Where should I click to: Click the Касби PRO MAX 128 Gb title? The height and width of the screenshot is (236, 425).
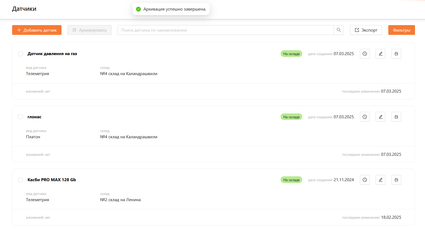tap(52, 180)
